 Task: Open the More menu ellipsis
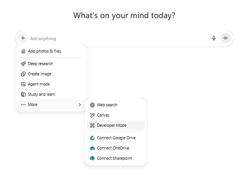(24, 105)
